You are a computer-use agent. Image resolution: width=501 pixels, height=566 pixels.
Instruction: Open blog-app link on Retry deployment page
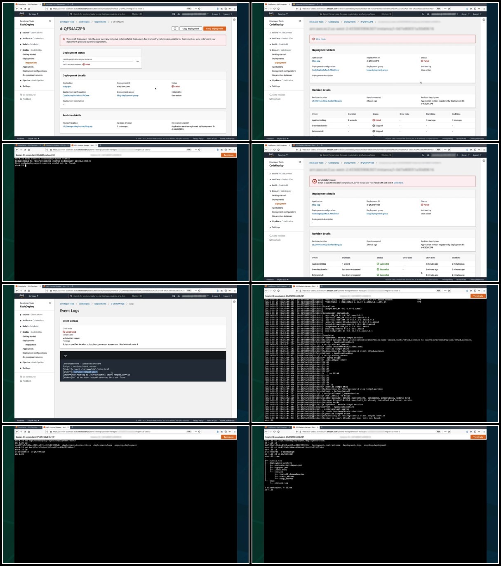click(67, 87)
